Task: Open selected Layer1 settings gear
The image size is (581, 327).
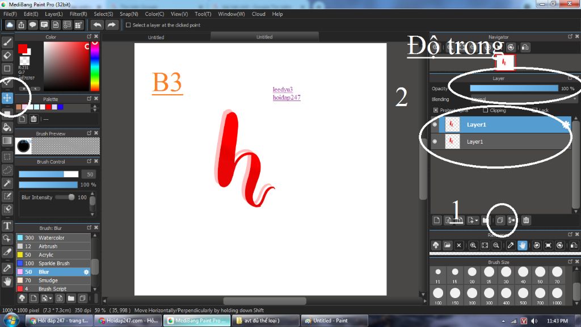Action: pos(566,124)
